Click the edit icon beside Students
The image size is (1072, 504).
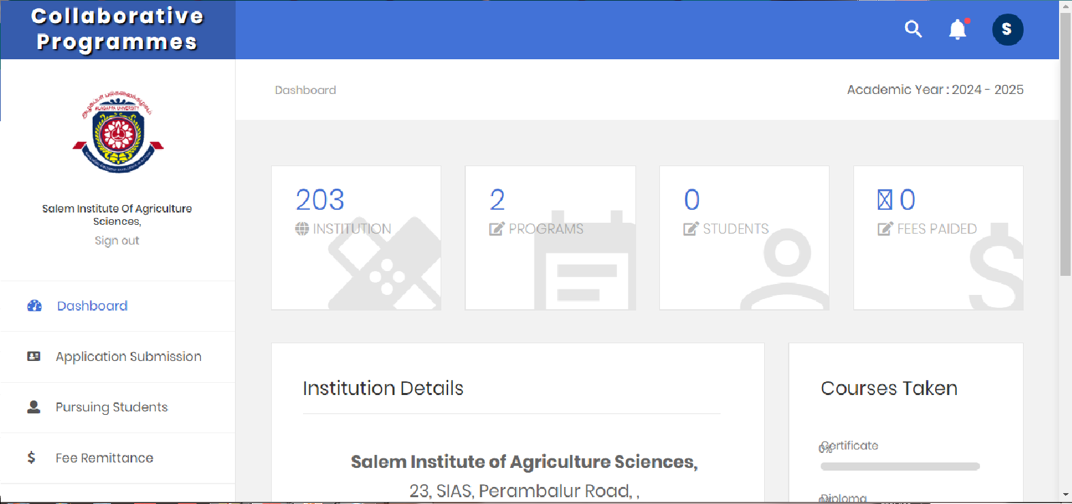click(691, 229)
